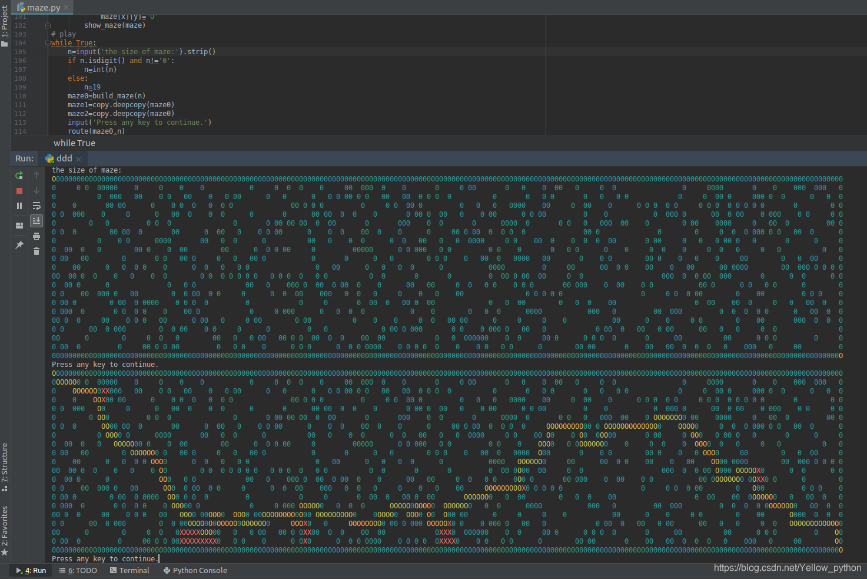
Task: Click the '# play' comment line
Action: pyautogui.click(x=64, y=34)
